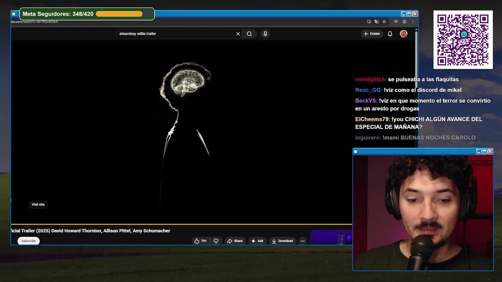The height and width of the screenshot is (282, 502).
Task: Click username ElCheems79 in chat
Action: [x=373, y=119]
